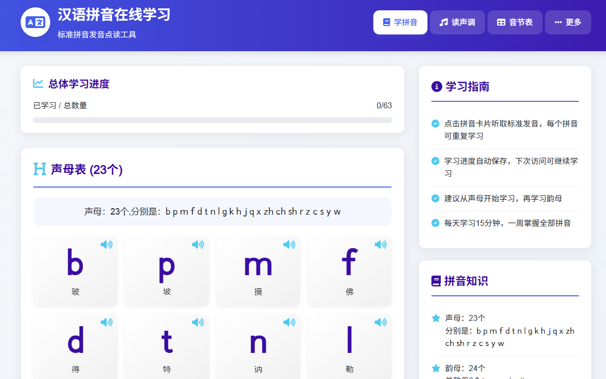Switch to the 读声调 tab

click(457, 22)
